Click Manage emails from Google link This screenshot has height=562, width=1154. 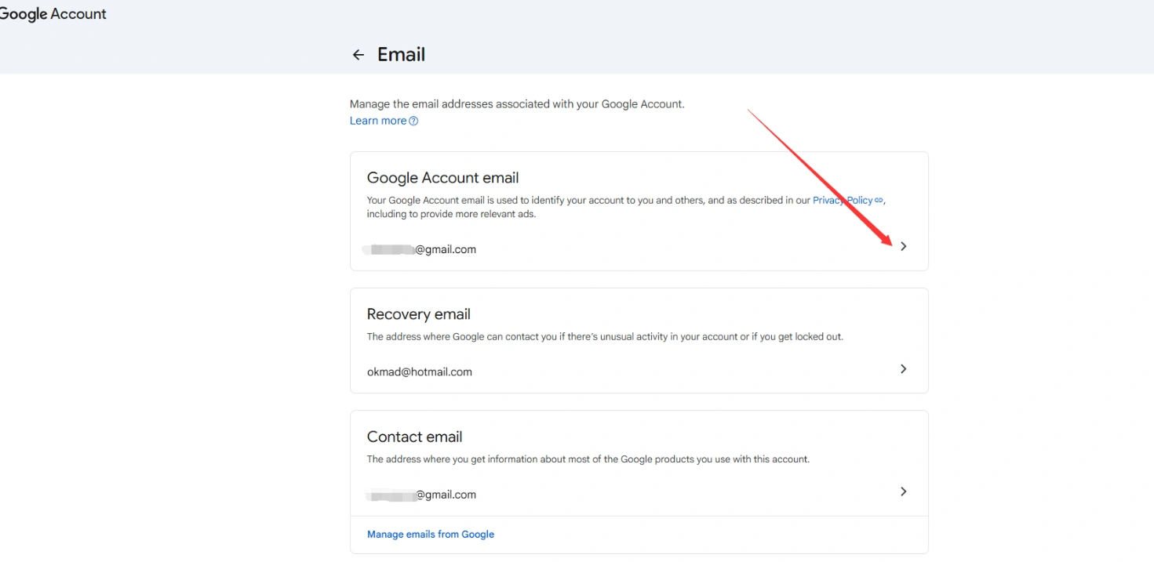coord(431,535)
